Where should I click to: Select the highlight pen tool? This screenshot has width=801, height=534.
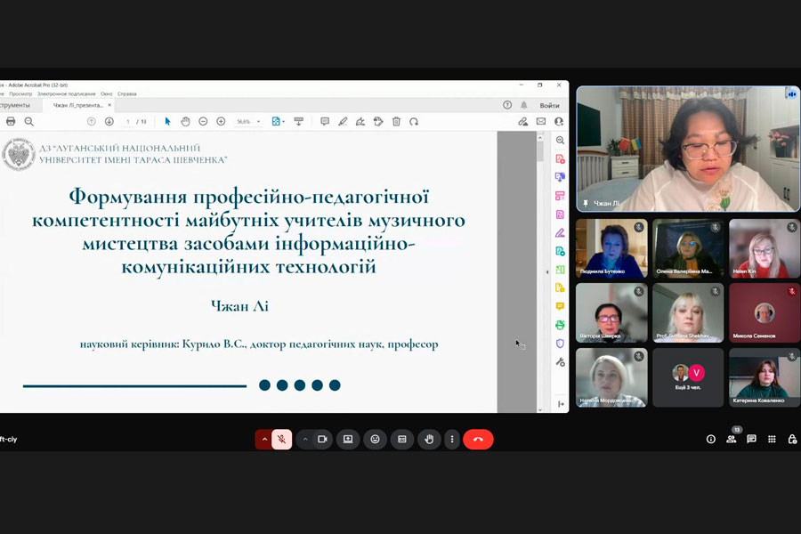pos(343,121)
